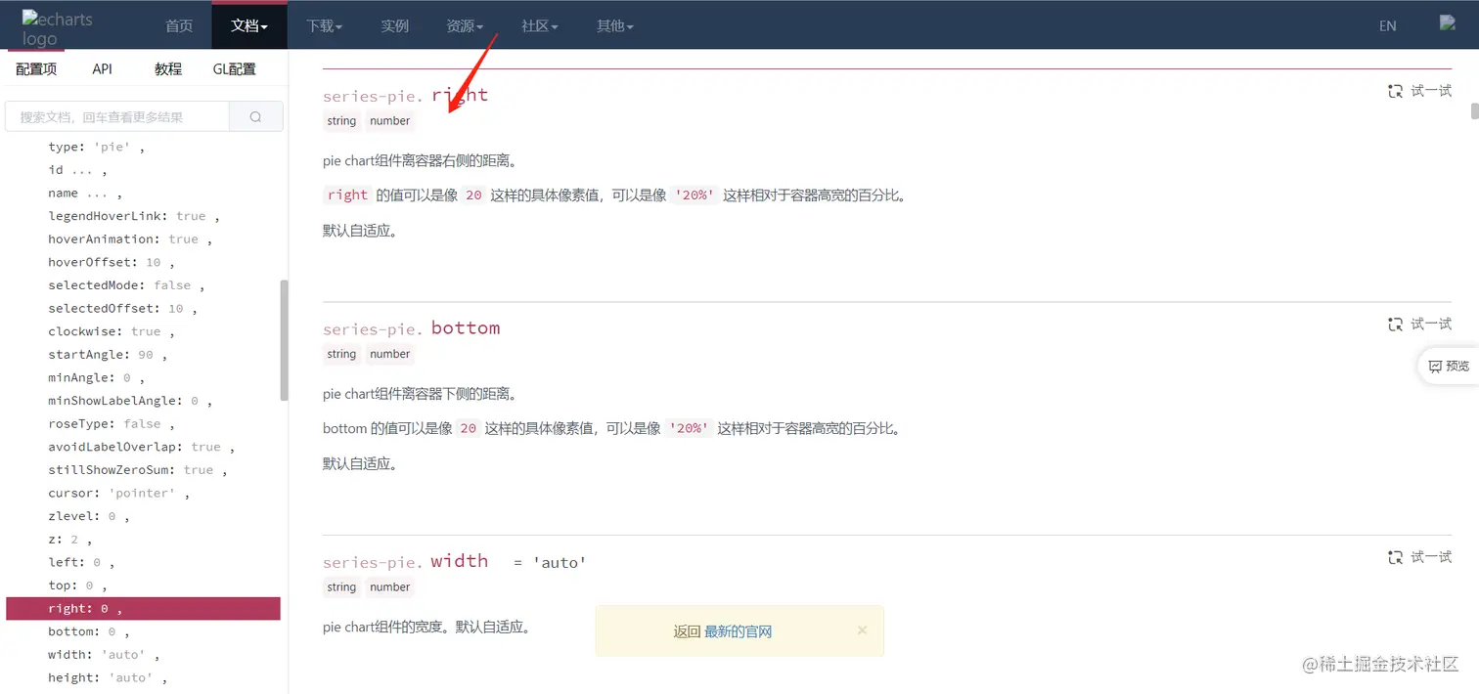Select clockwise: true entry

[x=112, y=331]
